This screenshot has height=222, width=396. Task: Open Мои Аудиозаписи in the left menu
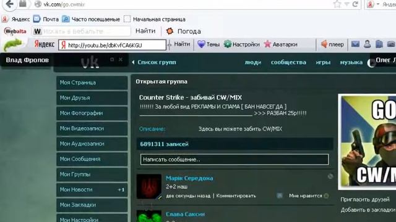[x=92, y=144]
